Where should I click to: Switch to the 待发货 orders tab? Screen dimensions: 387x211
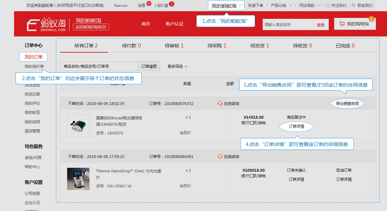[260, 46]
